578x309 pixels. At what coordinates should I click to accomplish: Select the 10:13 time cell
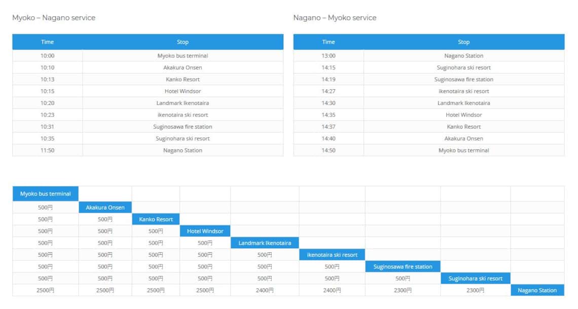click(x=48, y=79)
